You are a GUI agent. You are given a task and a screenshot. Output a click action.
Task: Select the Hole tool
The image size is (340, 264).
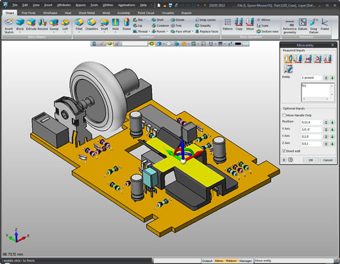115,24
